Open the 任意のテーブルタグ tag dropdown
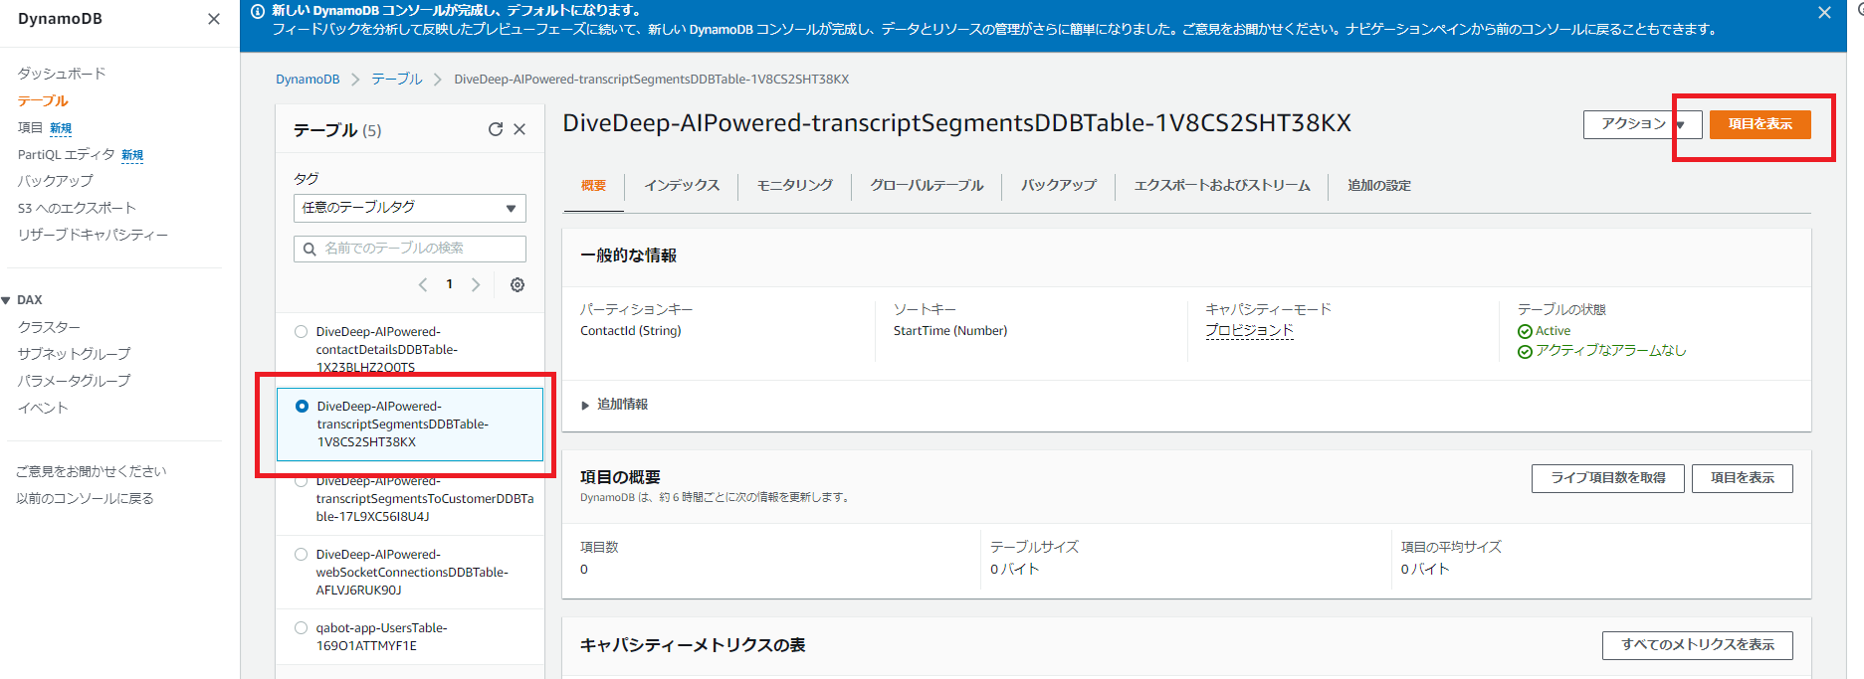This screenshot has width=1864, height=679. pos(410,208)
